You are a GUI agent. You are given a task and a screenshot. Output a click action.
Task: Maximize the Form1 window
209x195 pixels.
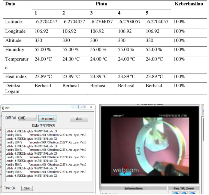point(85,107)
